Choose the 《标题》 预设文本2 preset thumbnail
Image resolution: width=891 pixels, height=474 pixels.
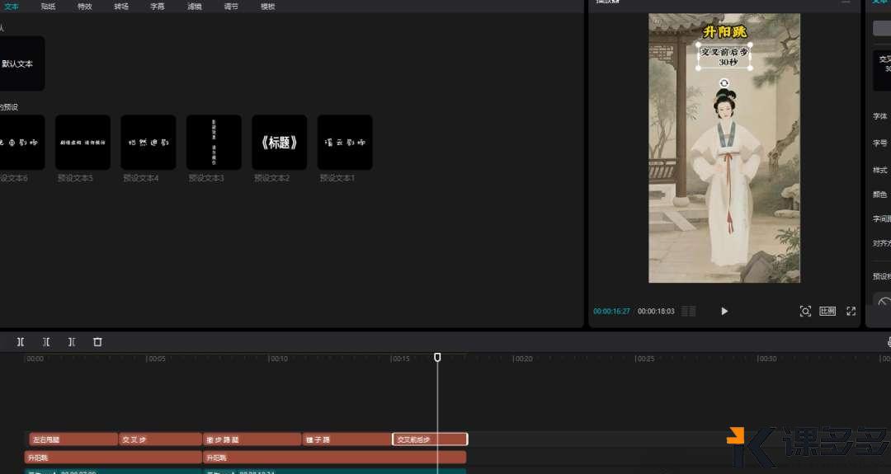click(279, 143)
